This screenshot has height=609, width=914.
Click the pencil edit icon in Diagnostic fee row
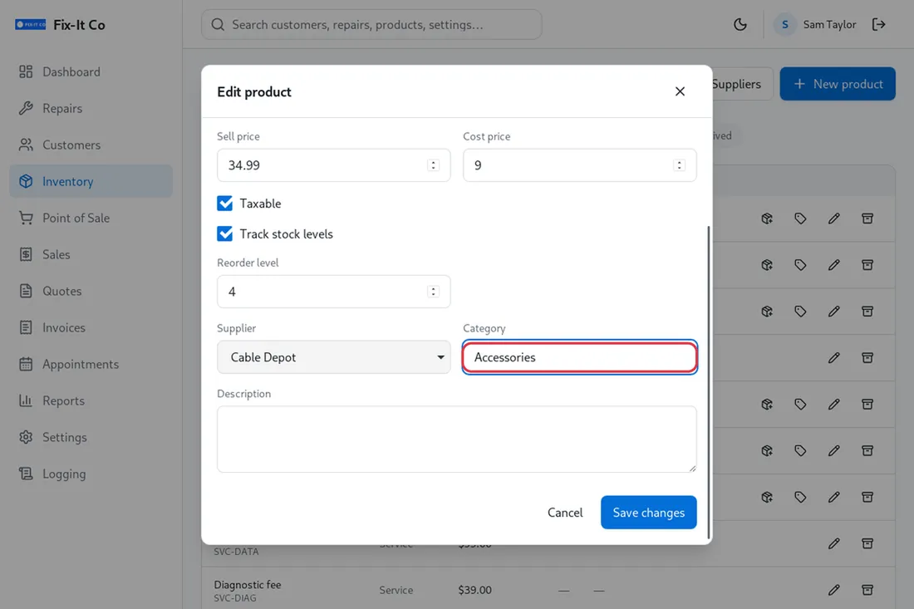pos(834,590)
